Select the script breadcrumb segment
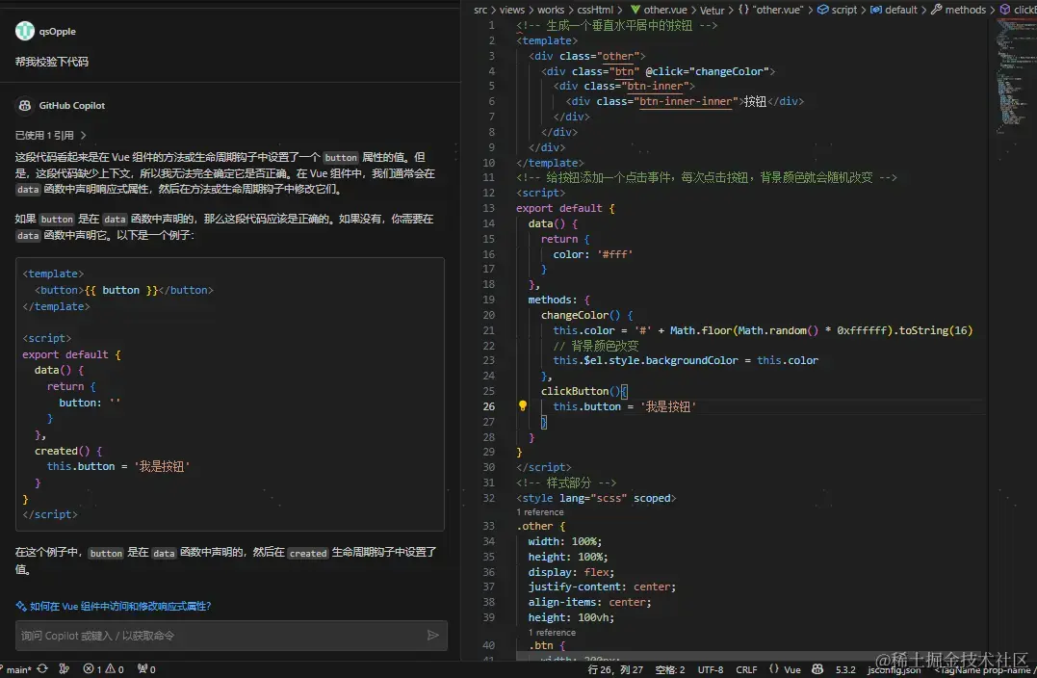The image size is (1037, 678). click(x=843, y=10)
